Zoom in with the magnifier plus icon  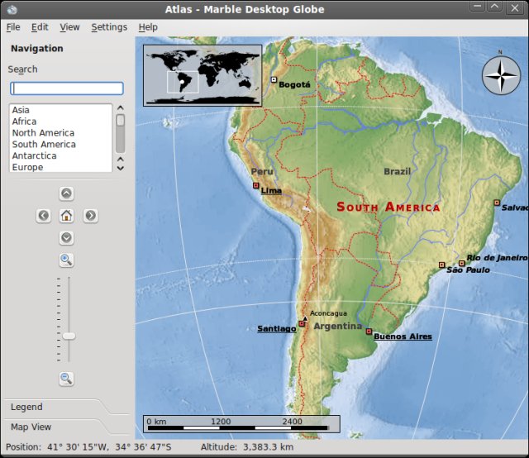click(x=66, y=260)
